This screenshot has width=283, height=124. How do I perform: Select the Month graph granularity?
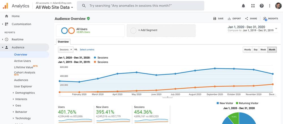272,50
